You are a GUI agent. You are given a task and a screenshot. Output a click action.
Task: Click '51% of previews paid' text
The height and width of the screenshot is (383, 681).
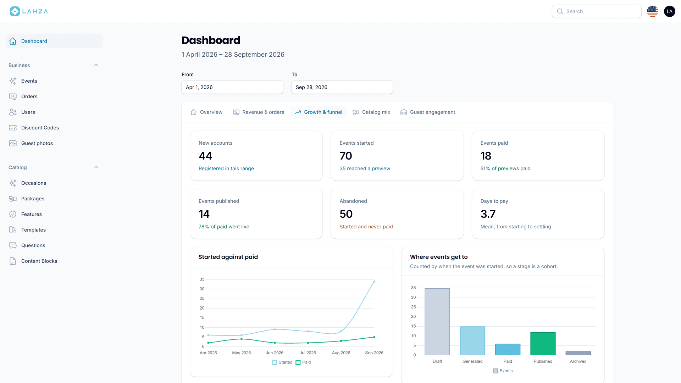tap(505, 168)
